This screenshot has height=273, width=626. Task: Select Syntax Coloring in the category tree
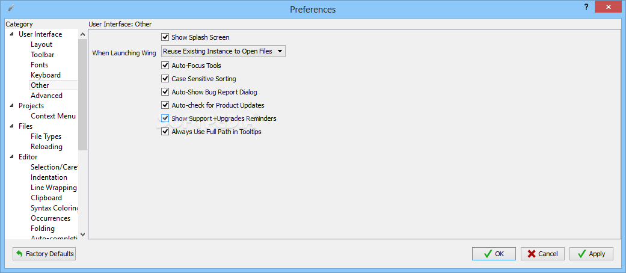tap(54, 208)
